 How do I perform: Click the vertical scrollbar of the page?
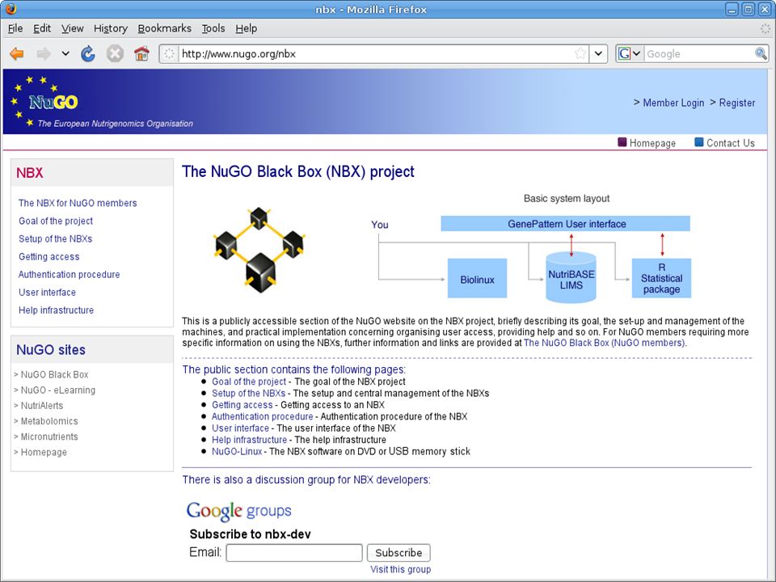click(771, 324)
